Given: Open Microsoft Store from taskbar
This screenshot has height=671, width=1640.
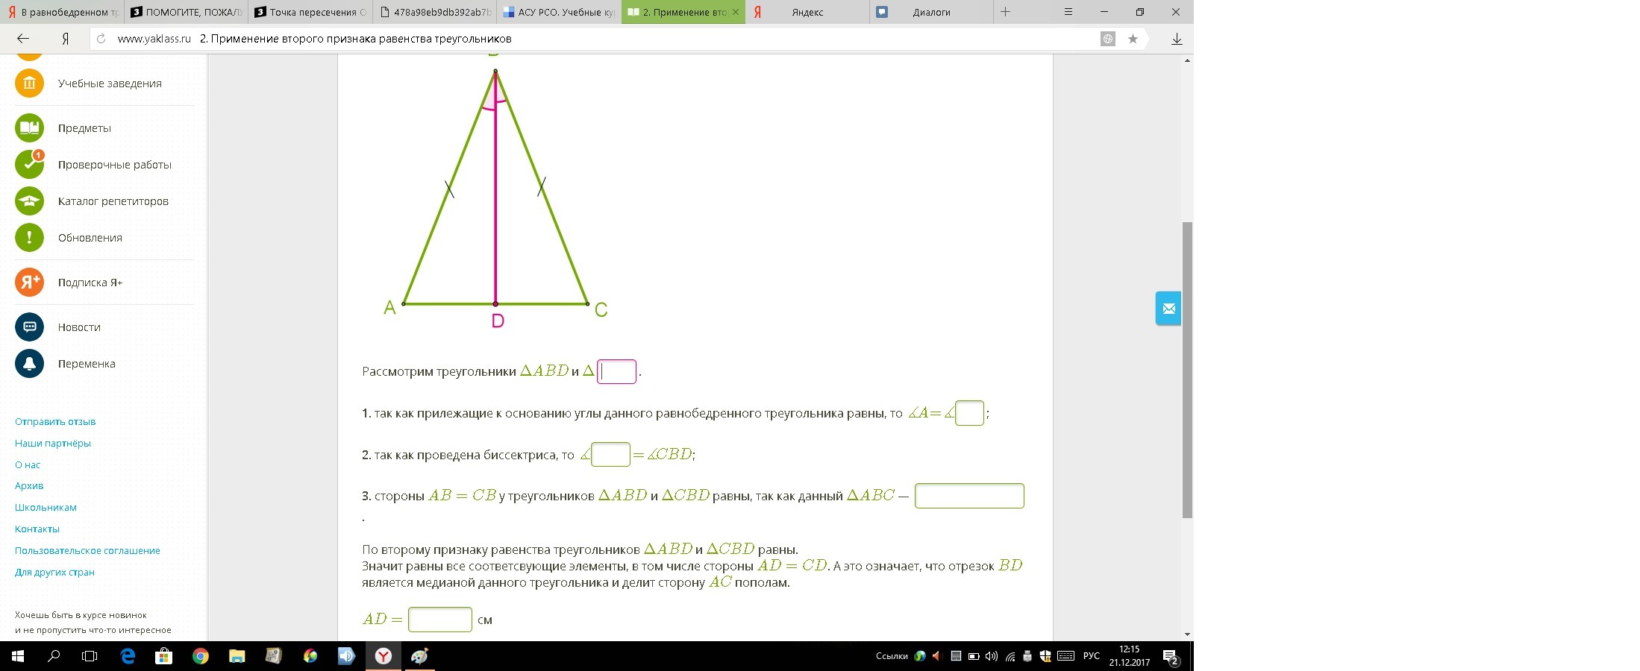Looking at the screenshot, I should [x=163, y=656].
